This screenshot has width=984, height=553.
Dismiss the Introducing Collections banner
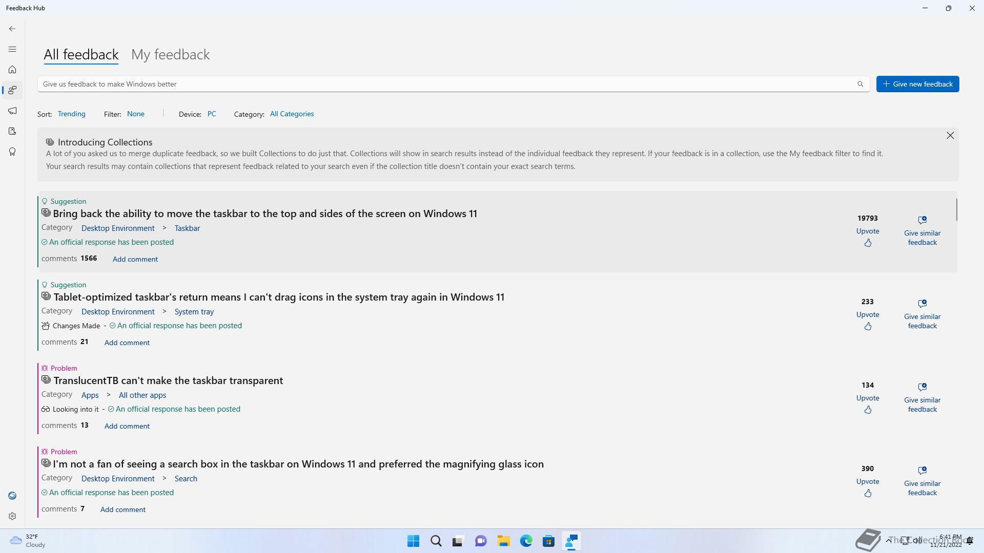[950, 136]
